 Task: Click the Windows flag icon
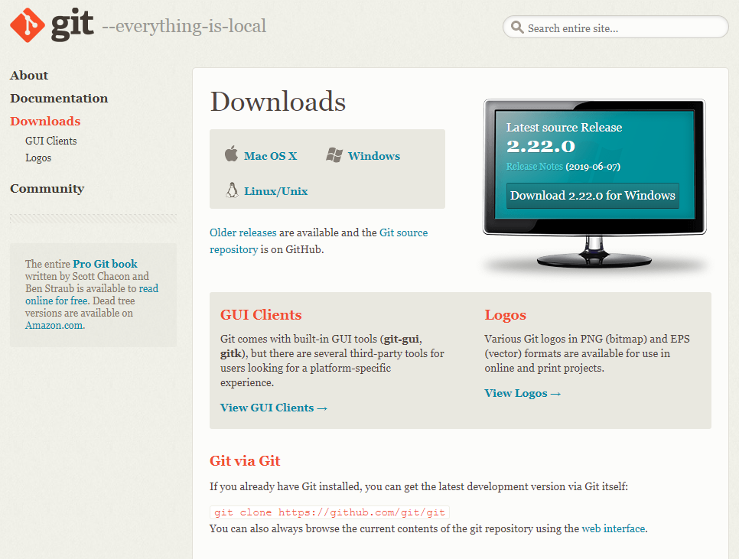click(334, 155)
